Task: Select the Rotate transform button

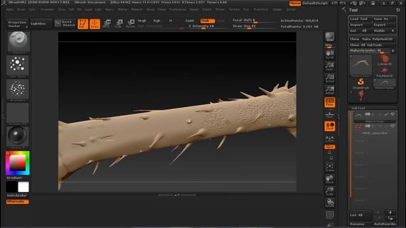Action: tap(130, 24)
